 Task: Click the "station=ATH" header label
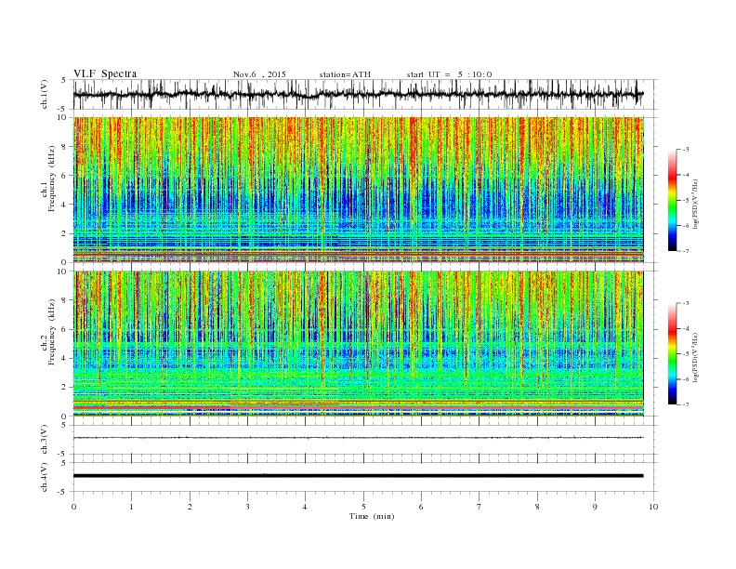pyautogui.click(x=345, y=74)
